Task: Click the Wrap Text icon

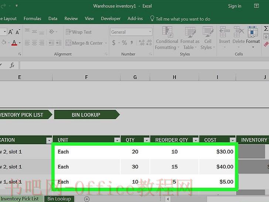Action: (x=68, y=32)
